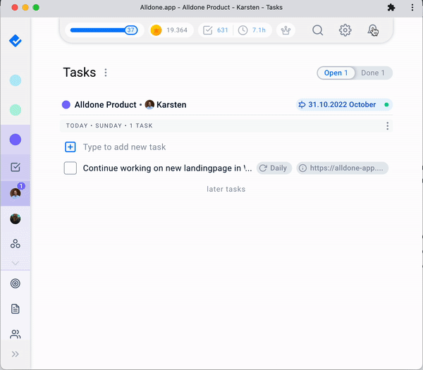The height and width of the screenshot is (370, 423).
Task: Switch to the Open 1 tab
Action: 336,73
